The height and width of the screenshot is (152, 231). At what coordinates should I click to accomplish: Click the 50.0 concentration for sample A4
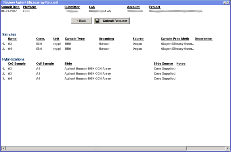pyautogui.click(x=39, y=49)
